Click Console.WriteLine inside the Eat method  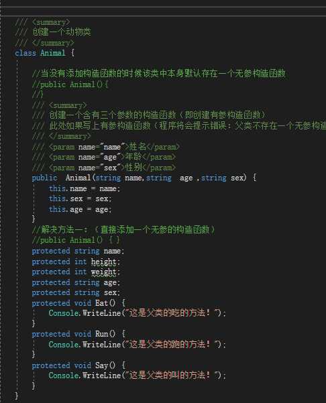coord(85,313)
